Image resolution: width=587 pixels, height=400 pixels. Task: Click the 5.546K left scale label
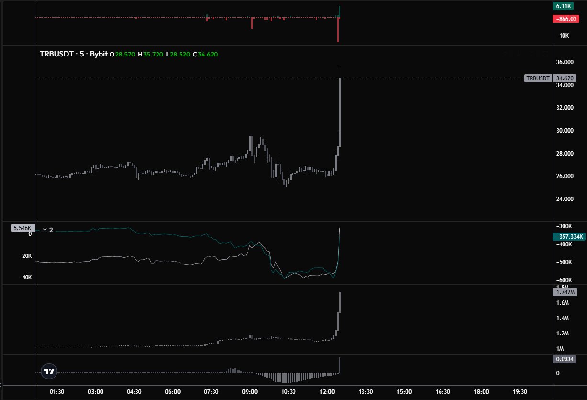[22, 229]
